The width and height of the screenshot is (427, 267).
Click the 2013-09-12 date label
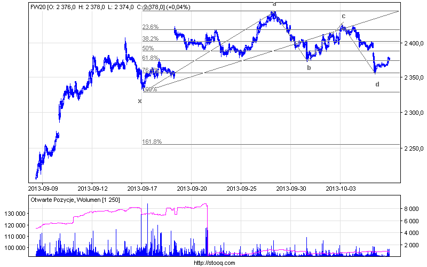click(x=92, y=189)
